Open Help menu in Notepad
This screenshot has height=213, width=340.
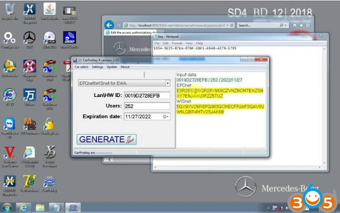click(x=199, y=43)
